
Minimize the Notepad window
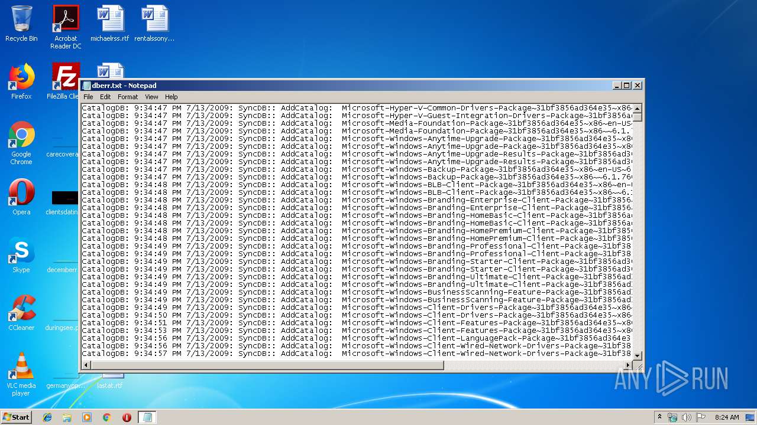click(617, 86)
